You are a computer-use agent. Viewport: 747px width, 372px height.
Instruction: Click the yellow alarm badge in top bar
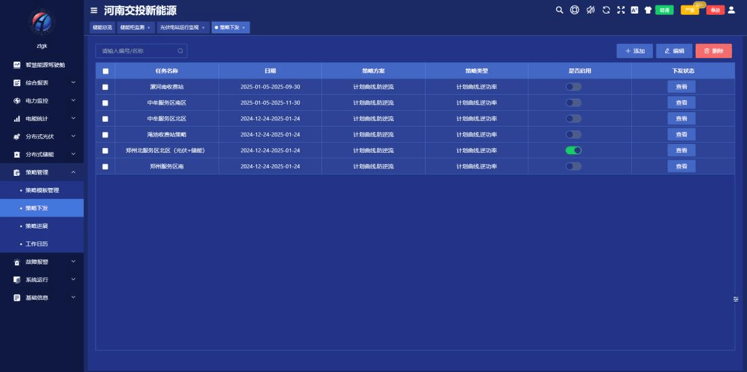[690, 10]
